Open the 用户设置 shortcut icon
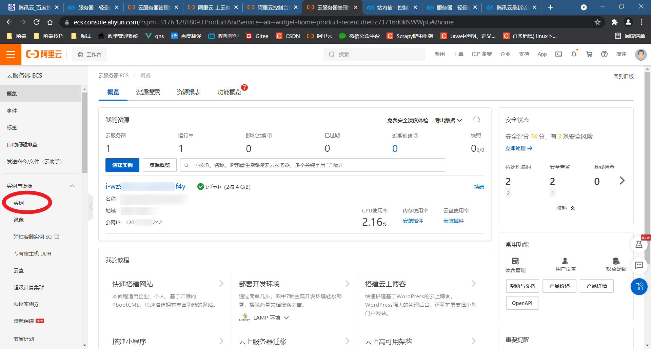The width and height of the screenshot is (651, 349). [x=565, y=261]
